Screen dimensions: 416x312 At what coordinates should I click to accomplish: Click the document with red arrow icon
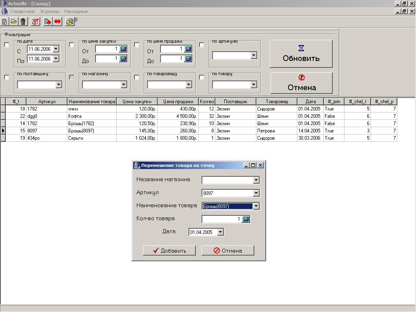[x=48, y=22]
